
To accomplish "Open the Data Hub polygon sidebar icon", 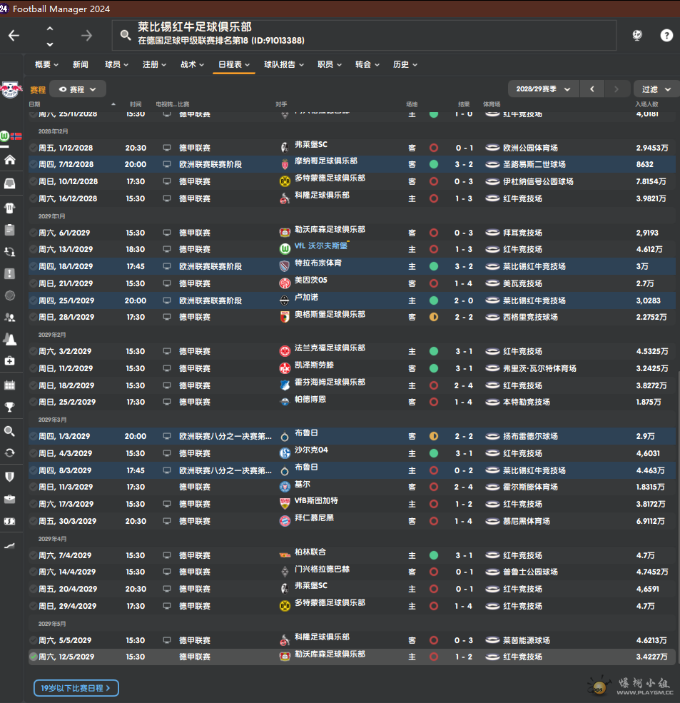I will click(10, 295).
